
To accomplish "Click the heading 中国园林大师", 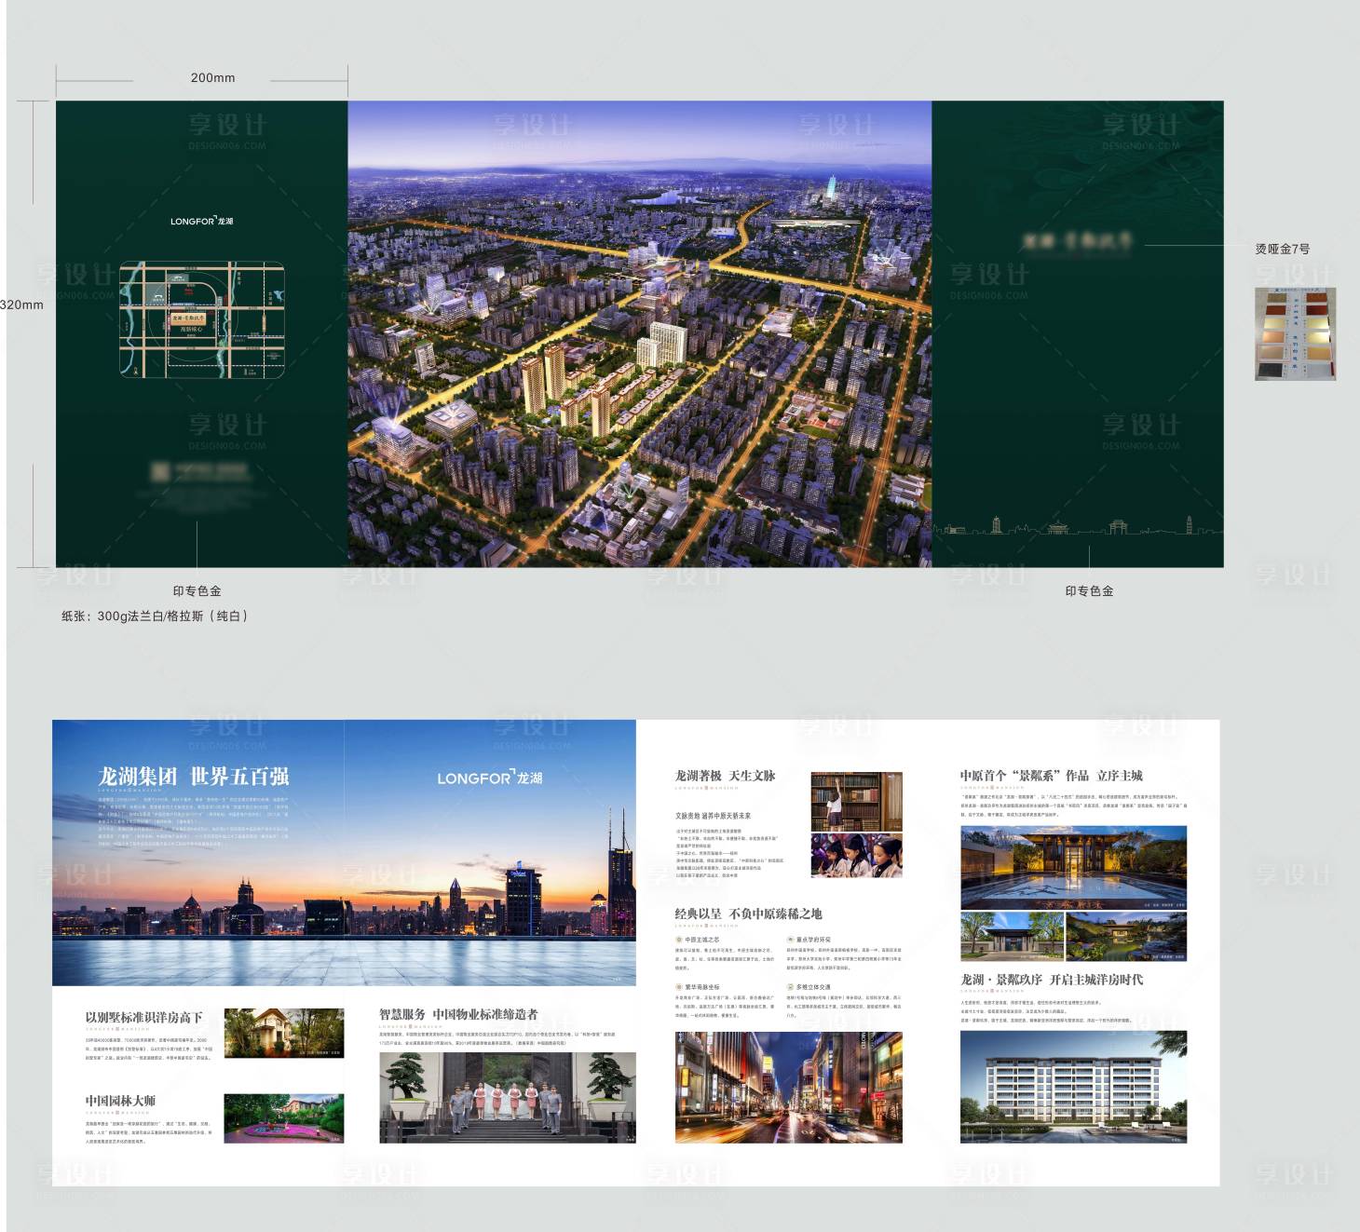I will coord(120,1101).
